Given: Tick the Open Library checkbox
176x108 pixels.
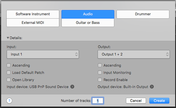Looking at the screenshot, I should (9, 80).
